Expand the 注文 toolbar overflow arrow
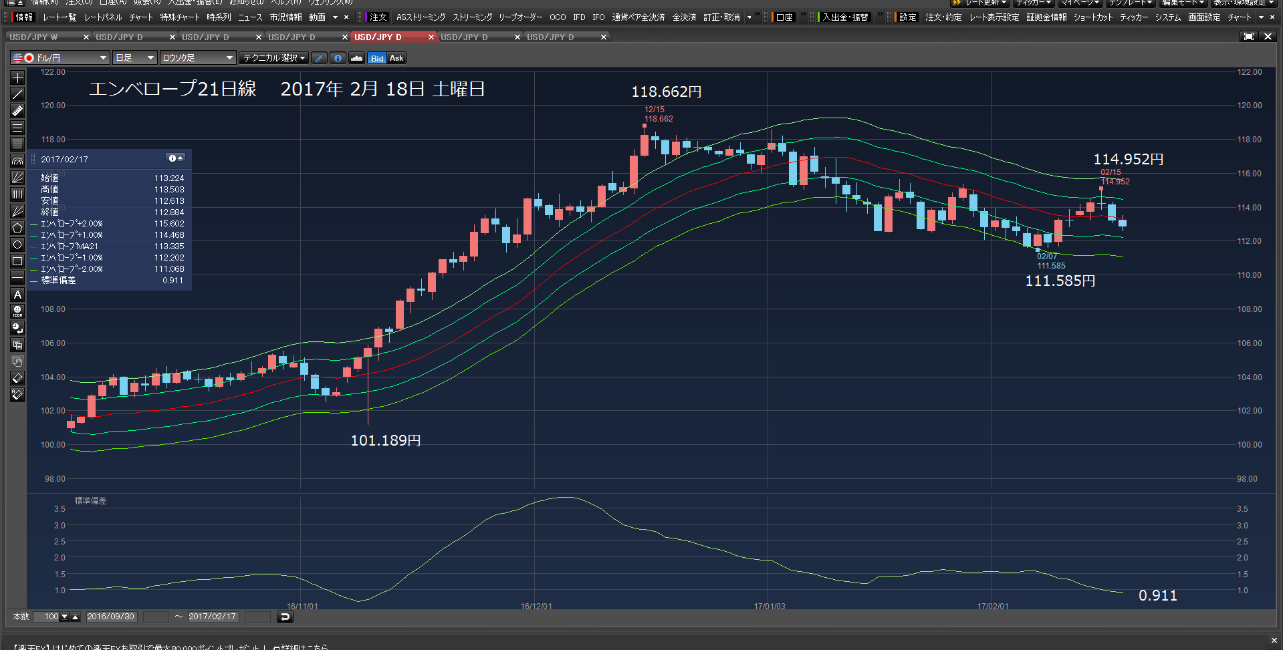 point(749,17)
